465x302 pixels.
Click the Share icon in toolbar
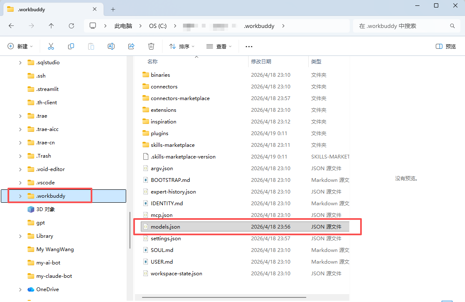point(131,46)
